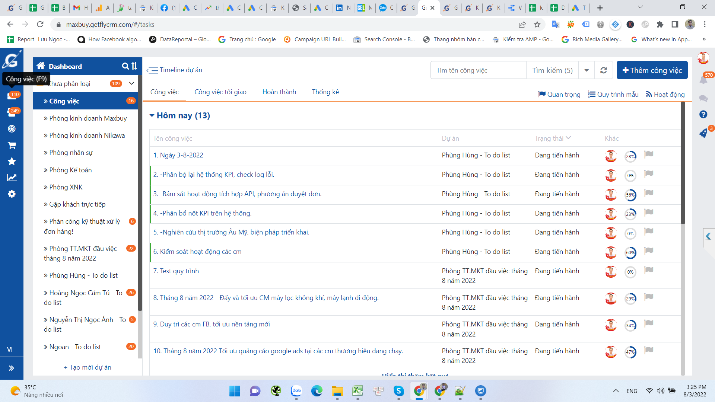
Task: Click the Thêm công việc button
Action: pyautogui.click(x=652, y=70)
